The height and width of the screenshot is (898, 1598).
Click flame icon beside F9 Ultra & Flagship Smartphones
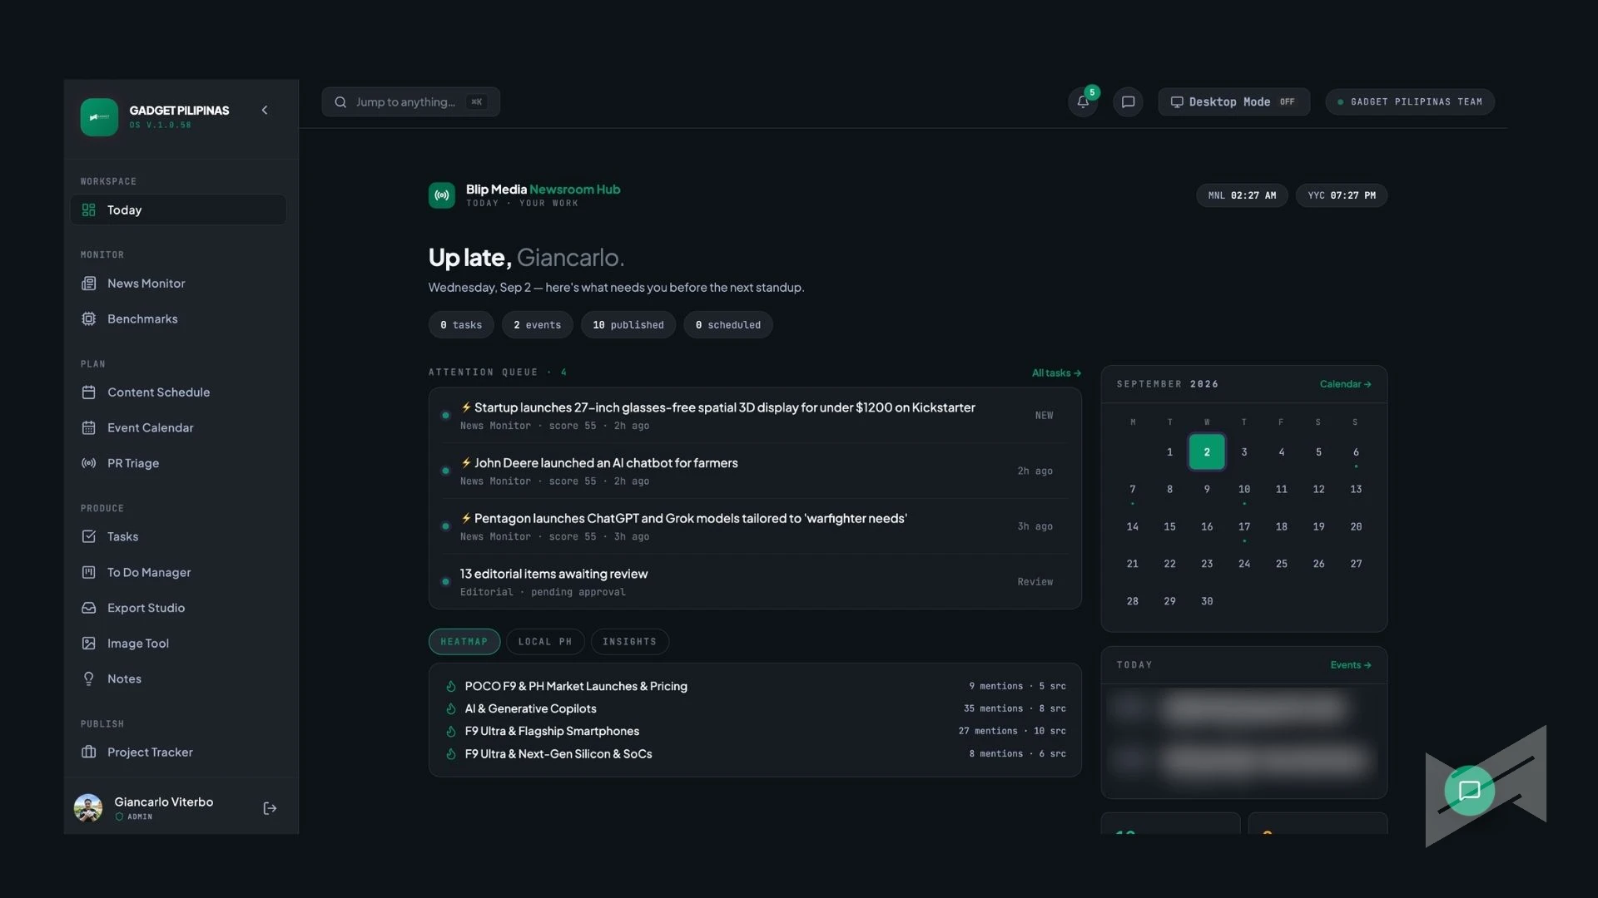click(451, 732)
